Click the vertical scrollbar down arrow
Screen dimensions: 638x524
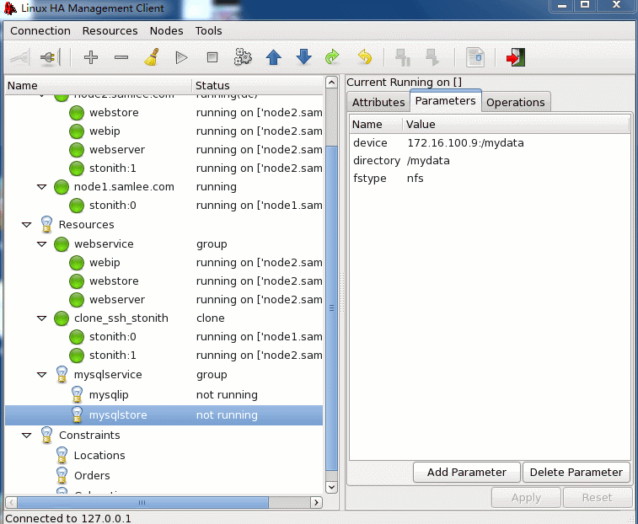[331, 487]
